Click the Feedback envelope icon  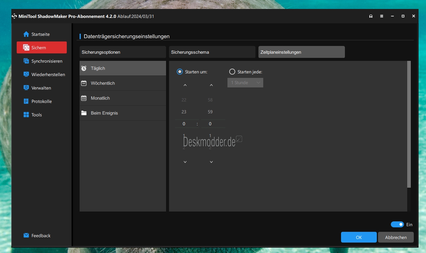(26, 235)
